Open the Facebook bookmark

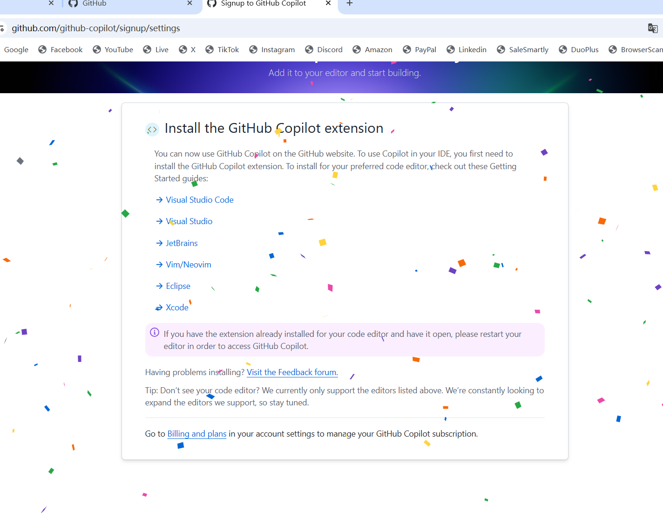pos(61,50)
